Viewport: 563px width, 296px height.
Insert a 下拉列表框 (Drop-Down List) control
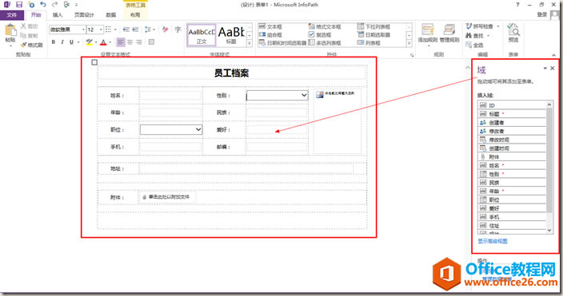(x=373, y=26)
